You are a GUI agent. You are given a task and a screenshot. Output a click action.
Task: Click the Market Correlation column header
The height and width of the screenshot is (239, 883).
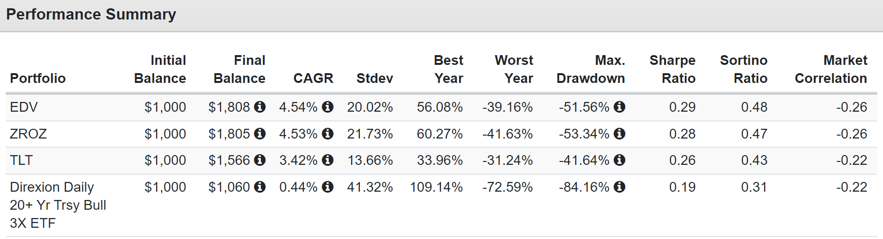pos(831,69)
